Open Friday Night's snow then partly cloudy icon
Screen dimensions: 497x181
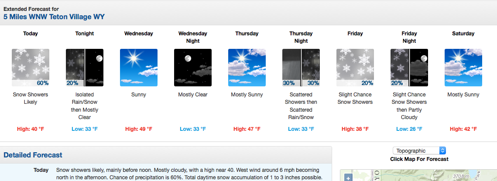click(x=409, y=68)
